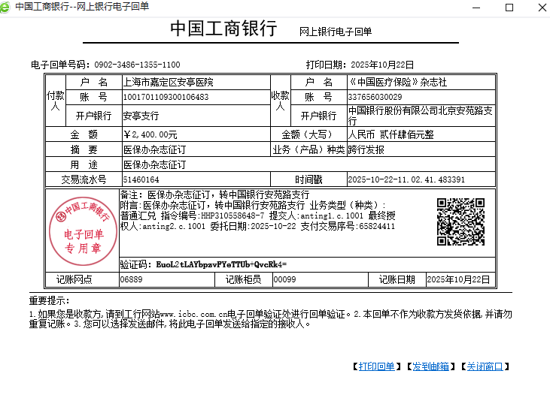Click the 关闭窗口 link
The height and width of the screenshot is (413, 550).
pyautogui.click(x=484, y=366)
